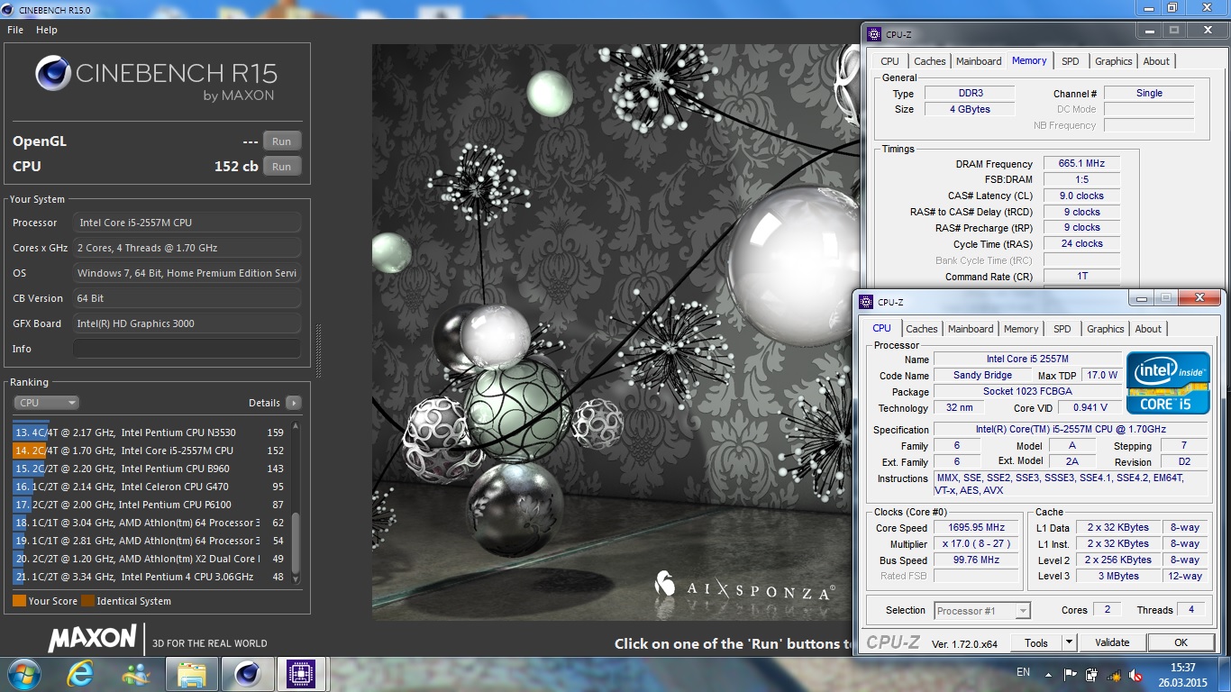This screenshot has height=692, width=1231.
Task: Select ranking row AMD Athlon X2 Dual Core
Action: [x=150, y=559]
